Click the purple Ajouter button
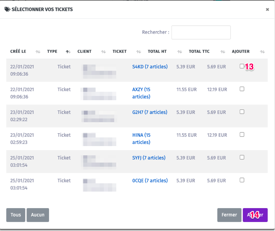275x231 pixels. pyautogui.click(x=255, y=215)
